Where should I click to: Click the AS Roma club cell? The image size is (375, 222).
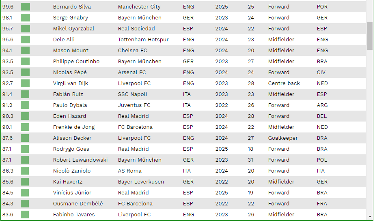129,171
